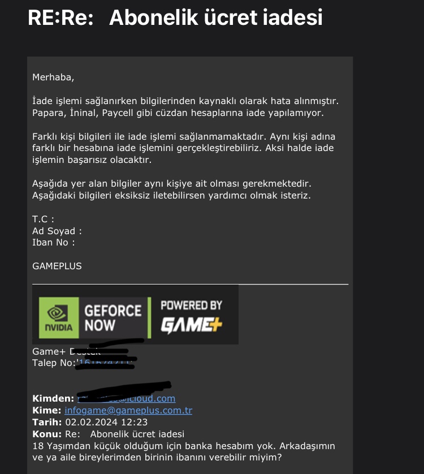The width and height of the screenshot is (424, 474).
Task: Click the 'Kime:' label
Action: click(47, 410)
